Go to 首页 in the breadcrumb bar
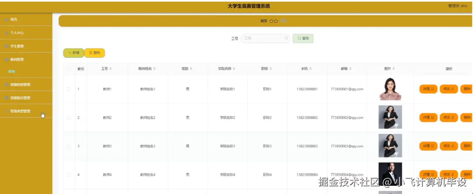This screenshot has height=194, width=473. point(264,21)
